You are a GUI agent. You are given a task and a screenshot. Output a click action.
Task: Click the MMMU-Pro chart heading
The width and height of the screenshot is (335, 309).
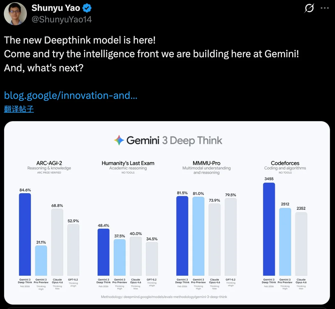pyautogui.click(x=206, y=163)
